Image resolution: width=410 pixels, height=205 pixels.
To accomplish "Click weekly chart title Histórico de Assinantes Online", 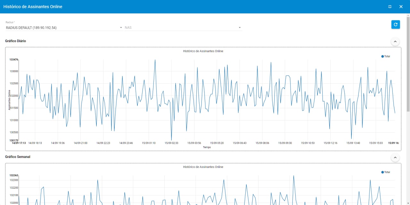I will pos(203,167).
